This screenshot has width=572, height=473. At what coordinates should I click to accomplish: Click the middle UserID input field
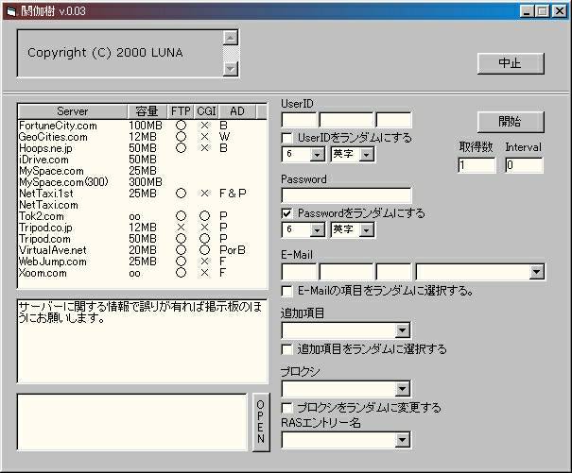(346, 120)
